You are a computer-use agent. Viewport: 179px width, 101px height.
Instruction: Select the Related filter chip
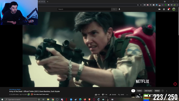(157, 91)
